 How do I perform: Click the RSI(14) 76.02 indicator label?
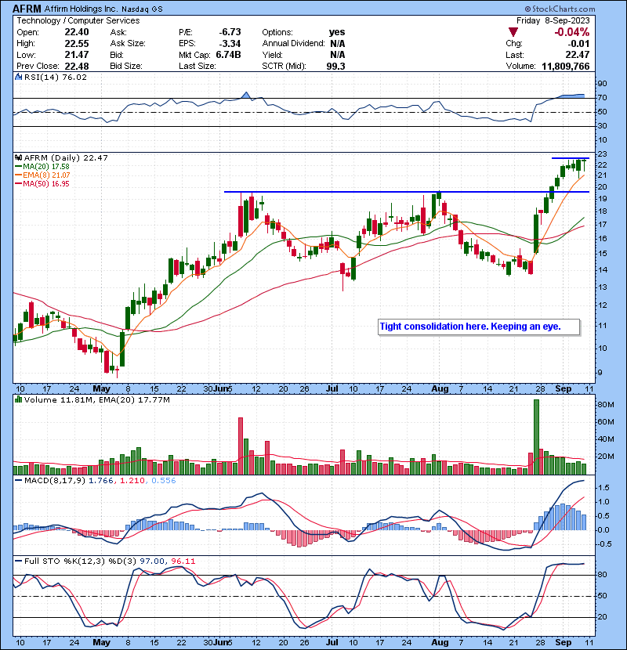(x=56, y=77)
